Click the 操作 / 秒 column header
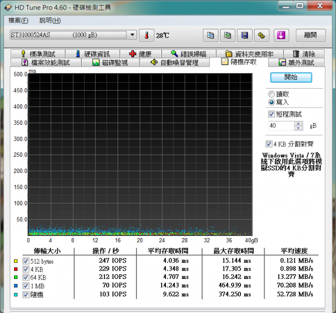This screenshot has height=313, width=336. [106, 251]
